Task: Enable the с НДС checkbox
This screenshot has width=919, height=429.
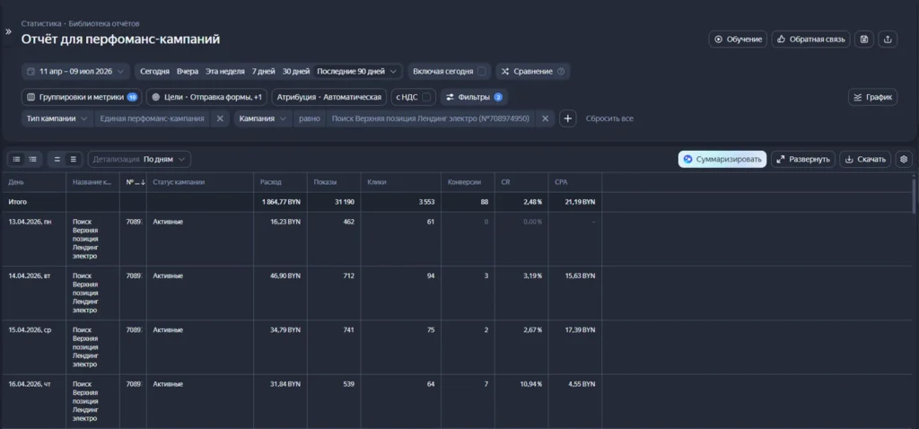Action: 426,97
